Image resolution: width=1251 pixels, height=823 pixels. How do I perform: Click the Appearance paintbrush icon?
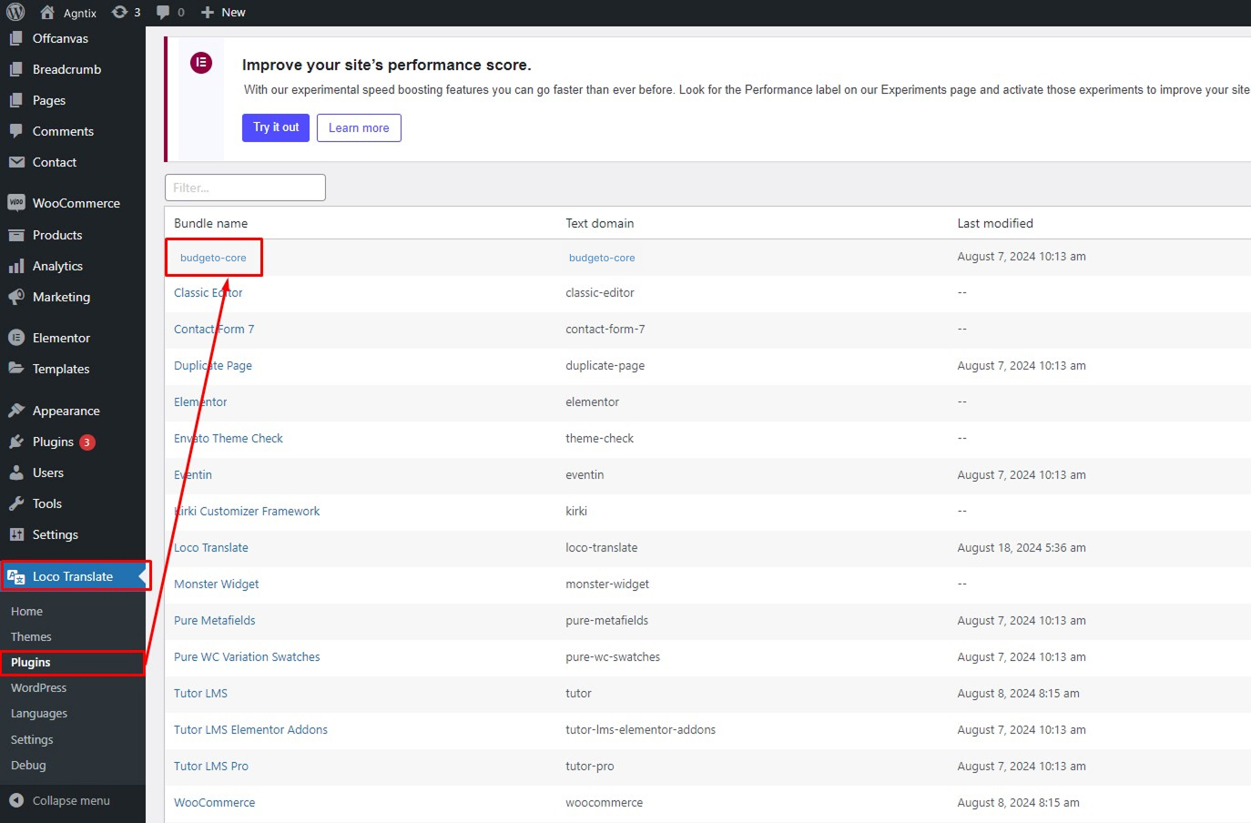[x=16, y=411]
